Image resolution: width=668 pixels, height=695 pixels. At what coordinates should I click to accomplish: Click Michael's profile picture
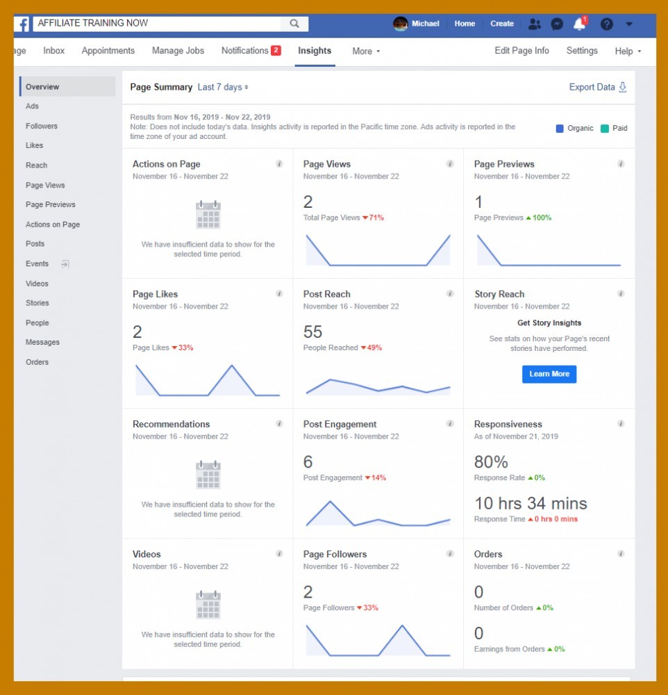401,24
